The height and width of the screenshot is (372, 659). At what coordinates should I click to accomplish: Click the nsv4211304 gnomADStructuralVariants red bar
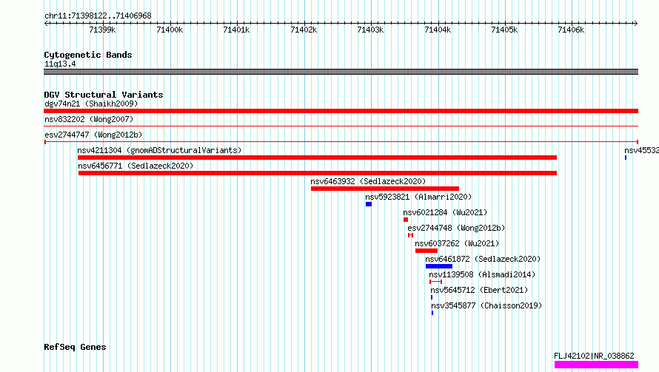[x=317, y=158]
